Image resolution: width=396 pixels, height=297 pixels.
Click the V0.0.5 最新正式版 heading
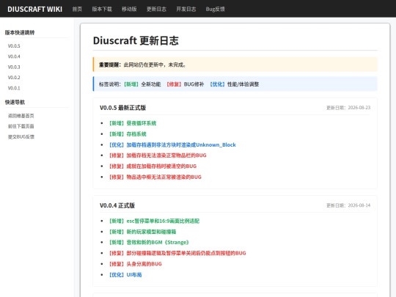pyautogui.click(x=122, y=108)
